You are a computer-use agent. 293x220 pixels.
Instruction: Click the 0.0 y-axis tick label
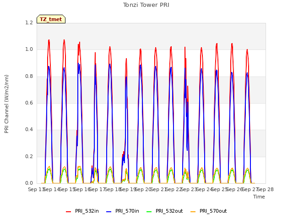(x=29, y=183)
